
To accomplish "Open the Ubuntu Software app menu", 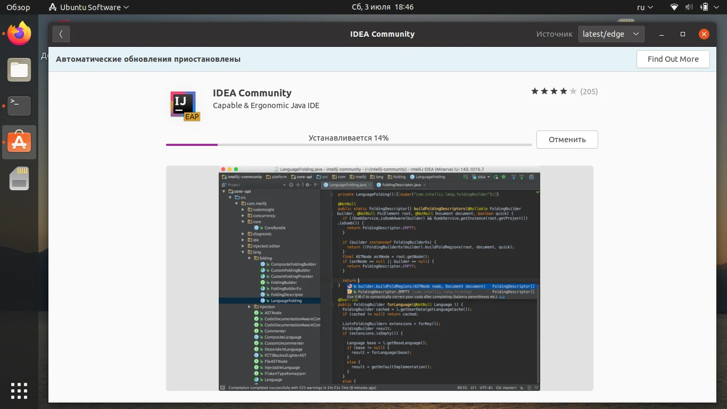I will tap(88, 7).
